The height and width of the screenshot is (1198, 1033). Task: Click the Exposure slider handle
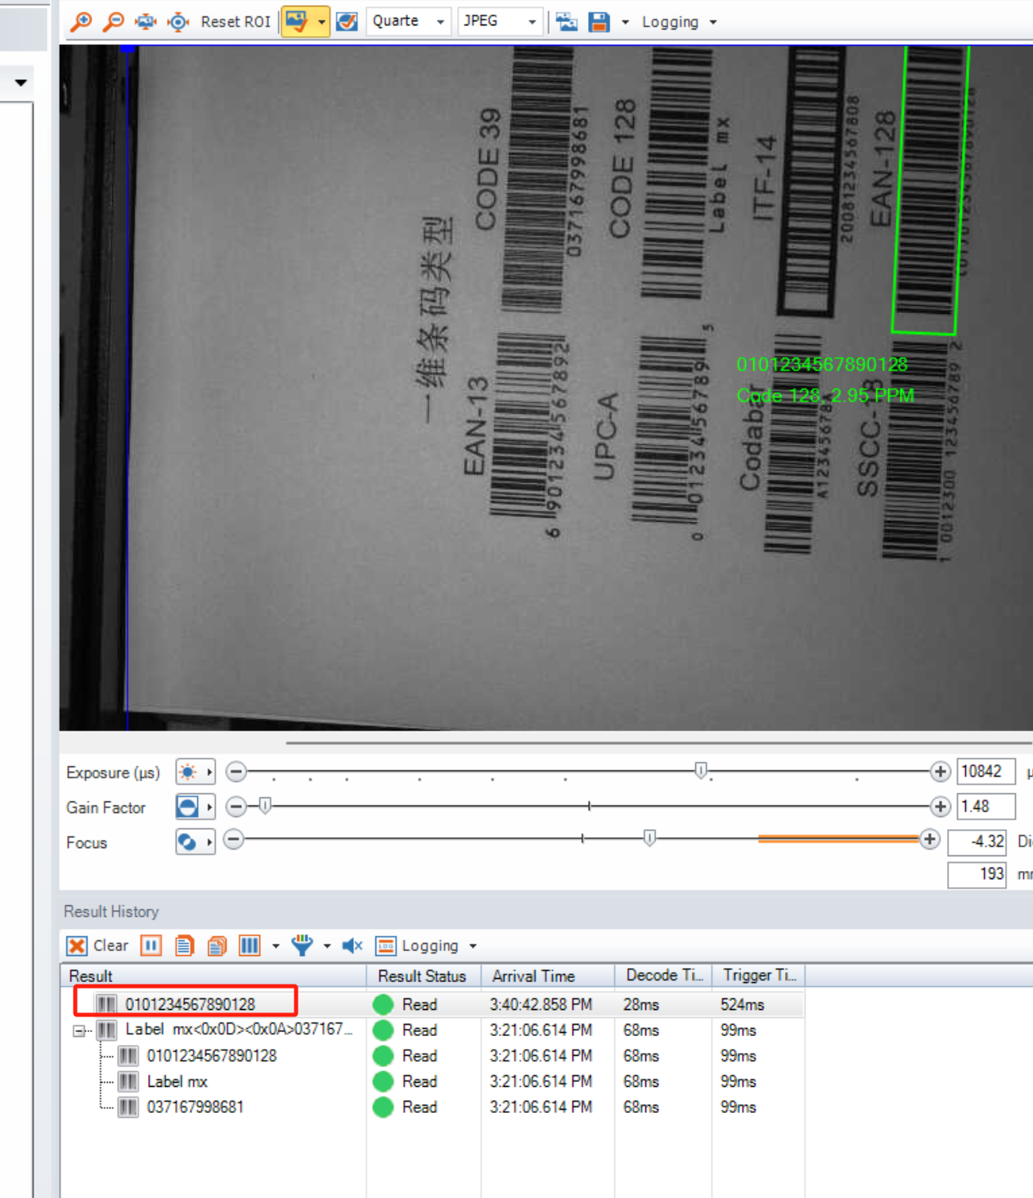click(701, 770)
